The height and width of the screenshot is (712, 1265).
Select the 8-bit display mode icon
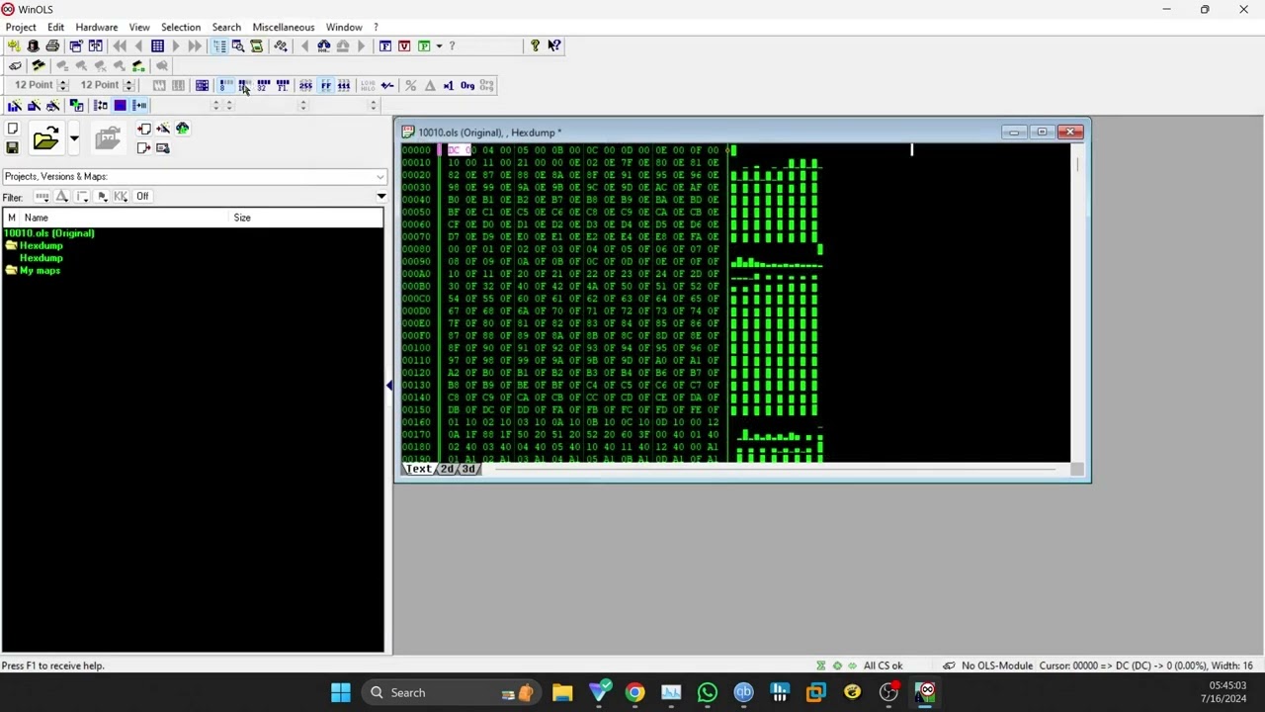coord(225,85)
